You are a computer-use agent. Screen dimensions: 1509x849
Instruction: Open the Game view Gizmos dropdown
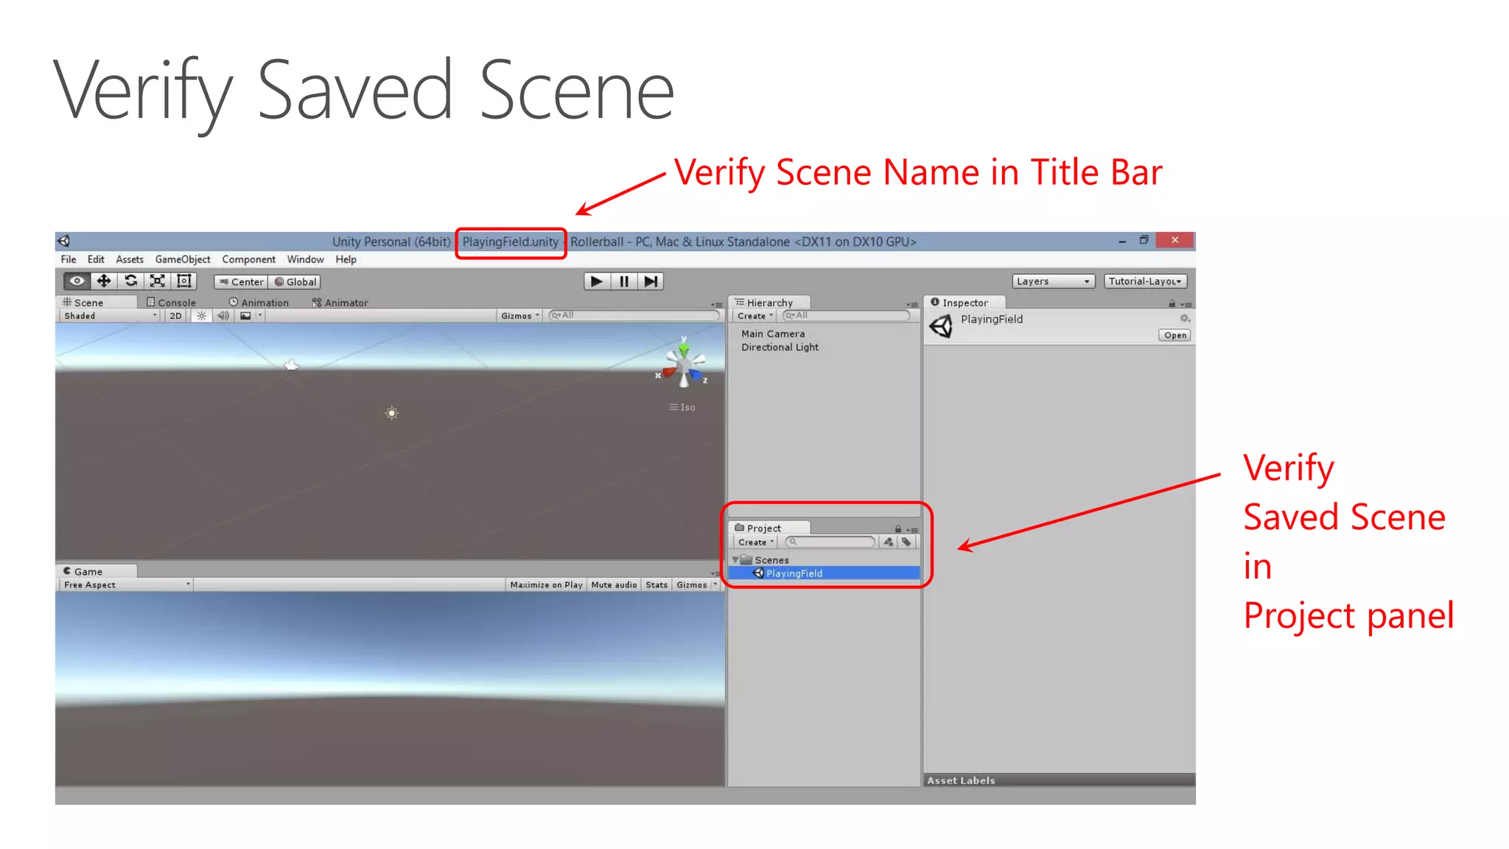(696, 584)
